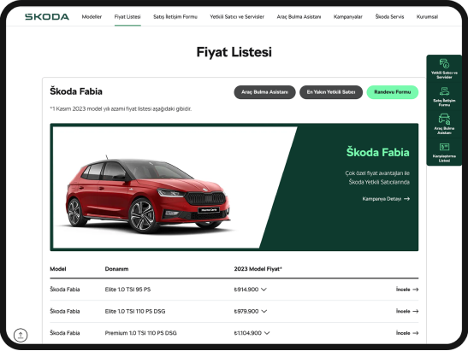468x351 pixels.
Task: Click İncele for Elite 1.0 TSI 95 PS
Action: pyautogui.click(x=407, y=290)
